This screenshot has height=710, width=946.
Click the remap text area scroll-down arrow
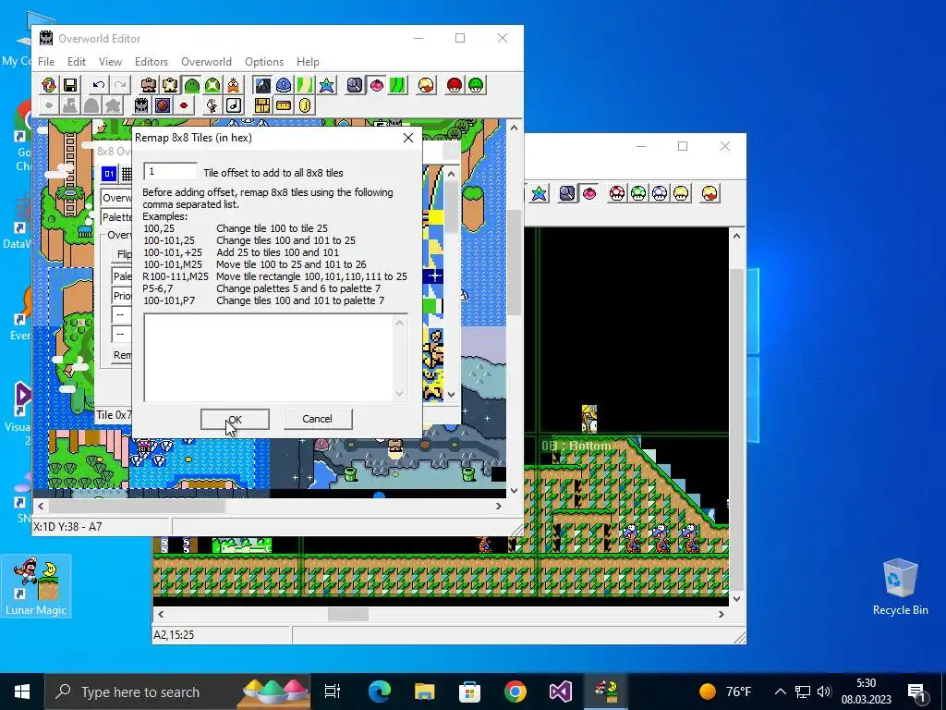pyautogui.click(x=399, y=393)
